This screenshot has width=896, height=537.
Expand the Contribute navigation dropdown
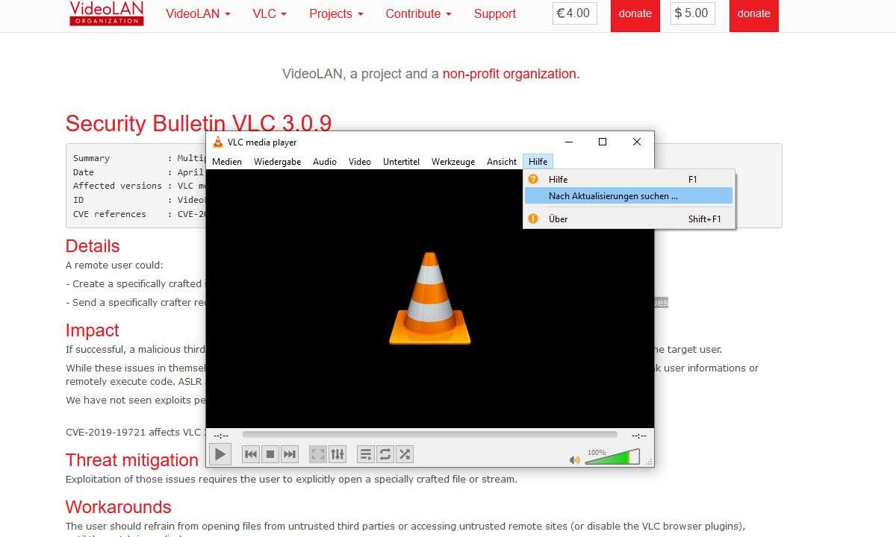pos(418,13)
